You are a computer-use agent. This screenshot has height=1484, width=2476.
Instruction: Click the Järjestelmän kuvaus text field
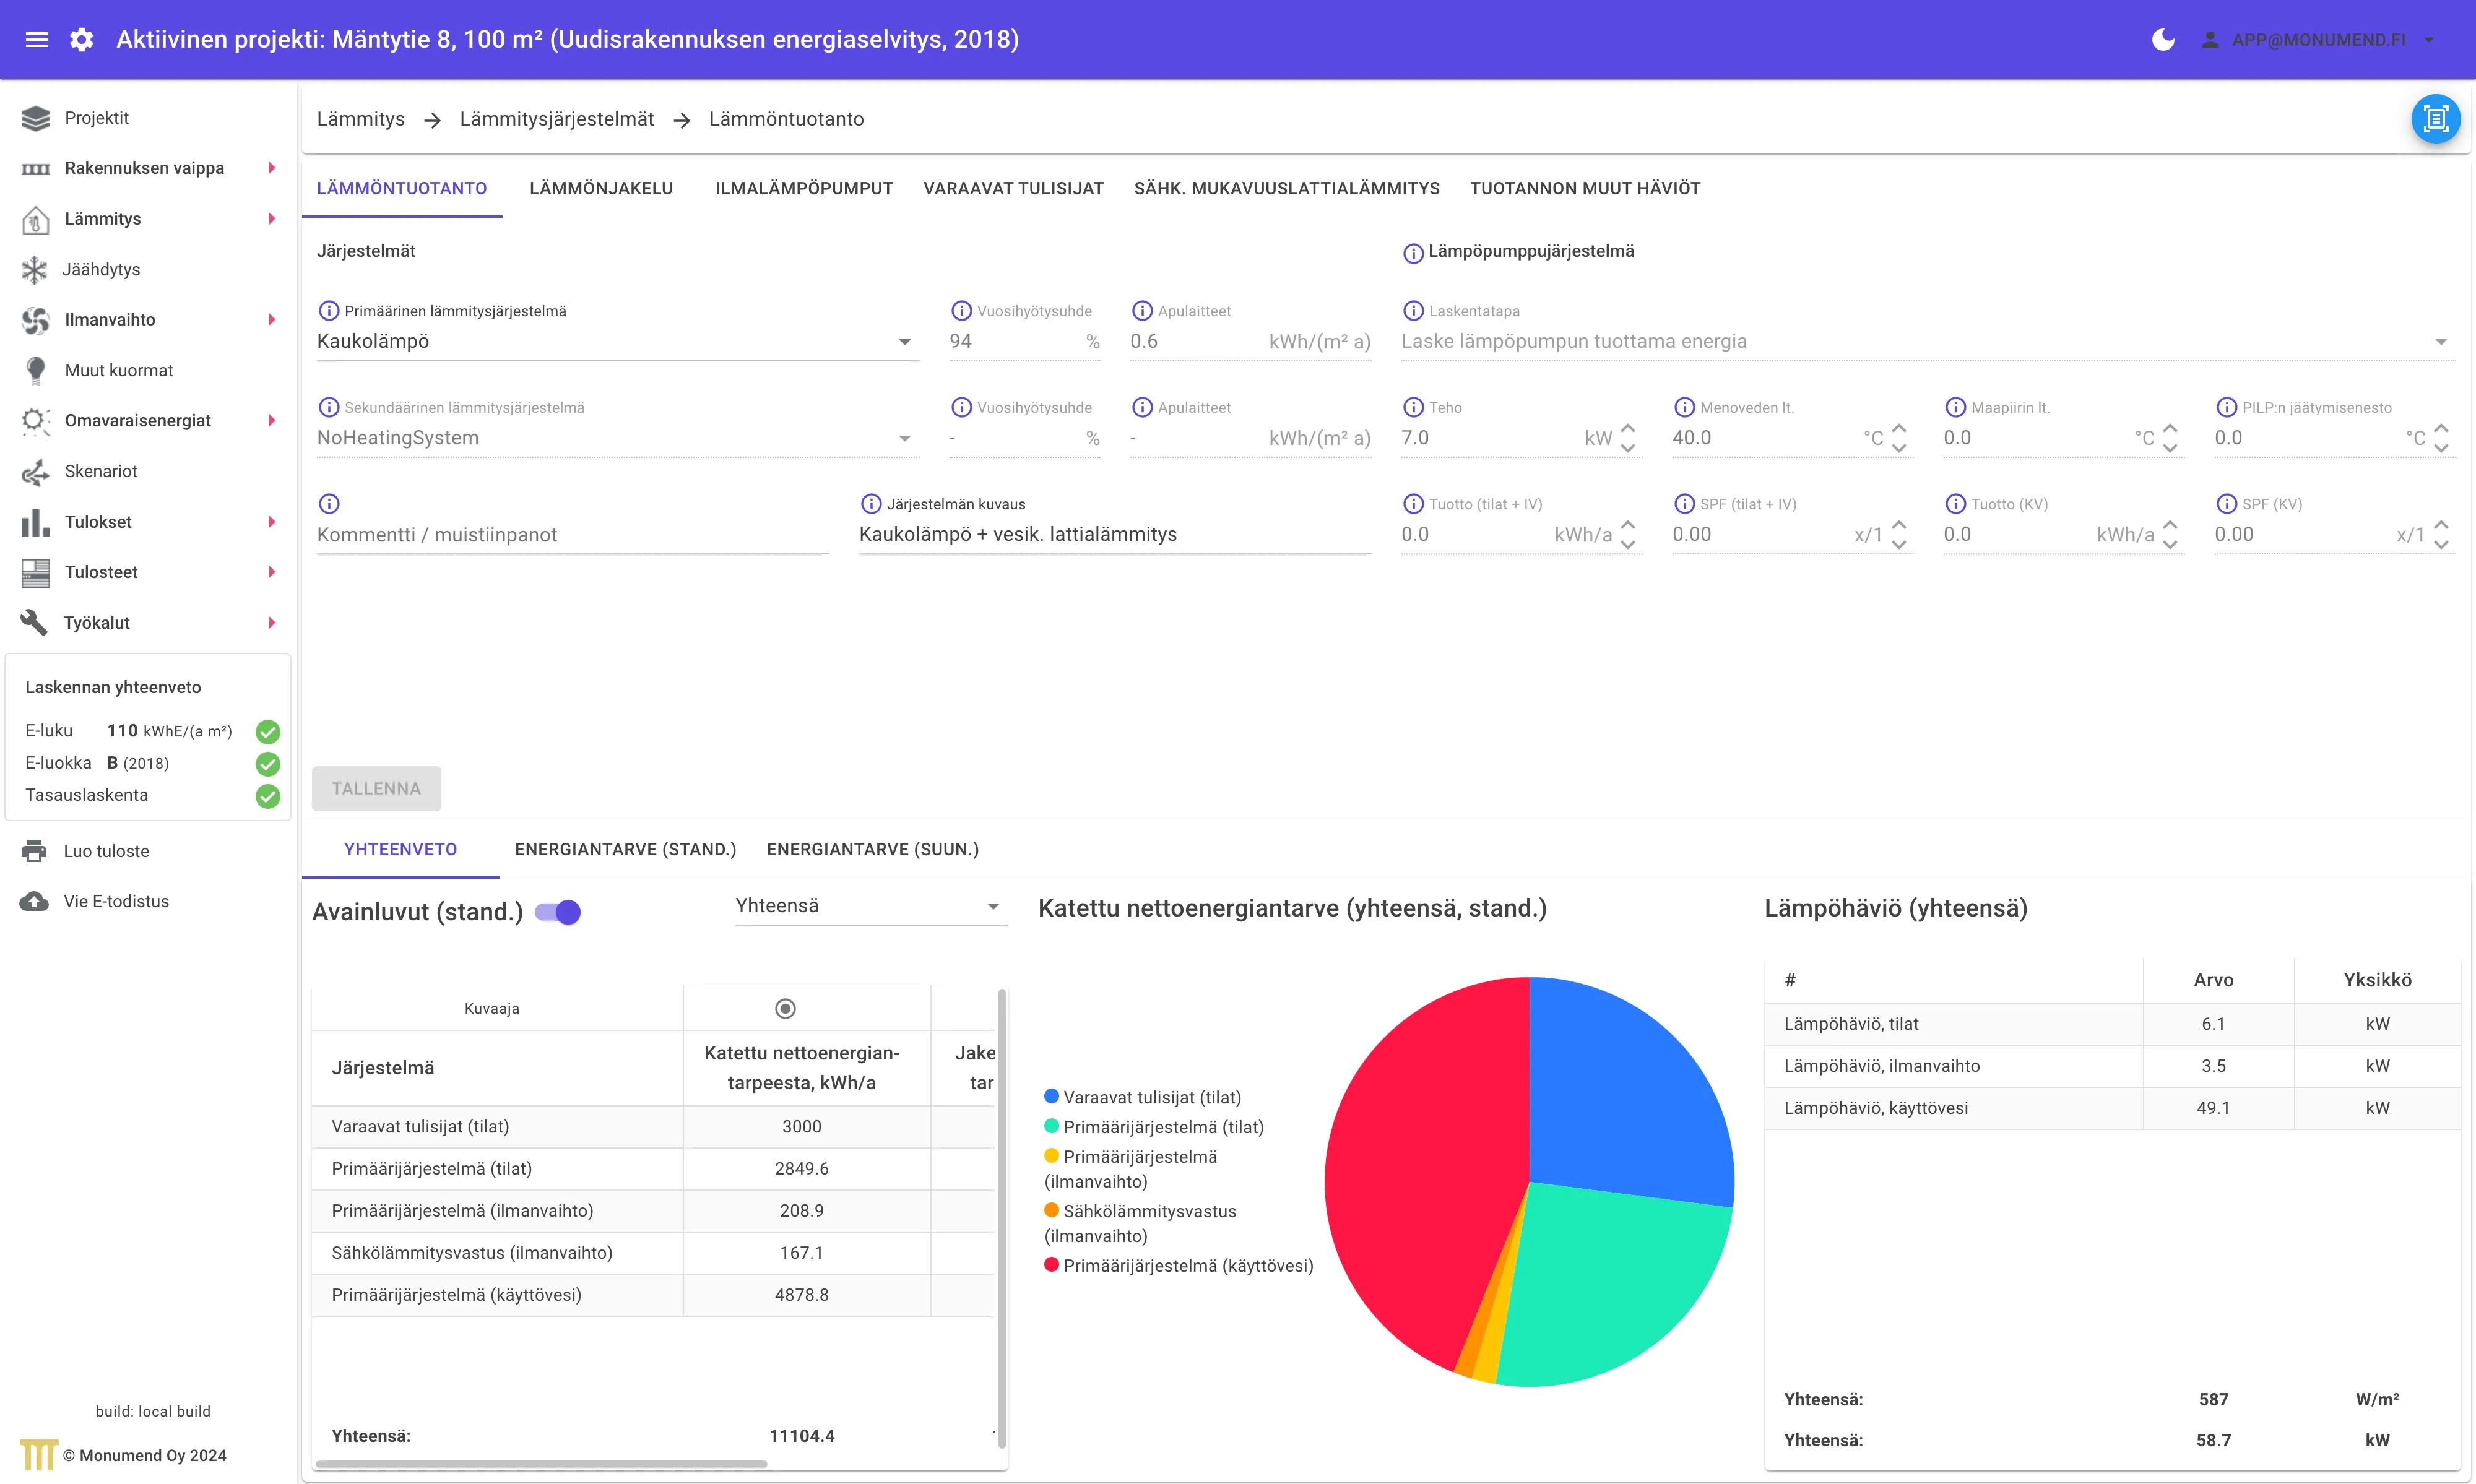(x=1114, y=535)
